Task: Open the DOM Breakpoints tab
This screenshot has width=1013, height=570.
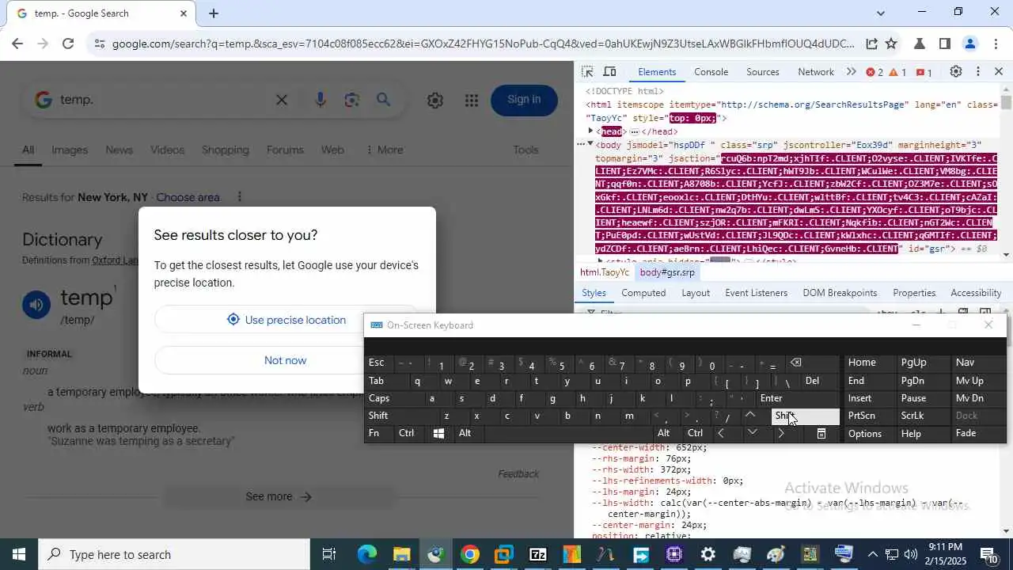Action: coord(840,293)
